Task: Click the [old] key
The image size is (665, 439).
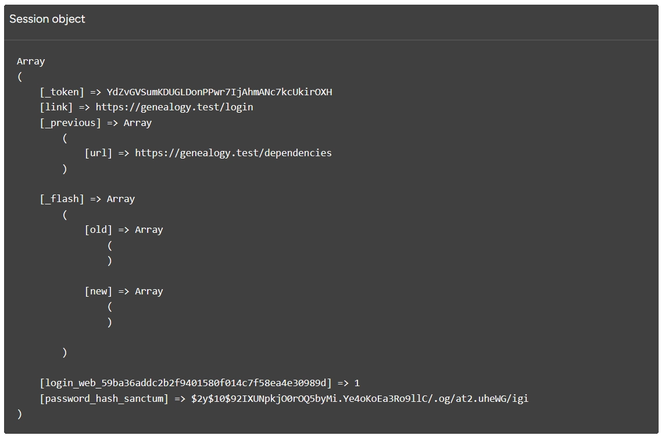Action: click(x=98, y=229)
